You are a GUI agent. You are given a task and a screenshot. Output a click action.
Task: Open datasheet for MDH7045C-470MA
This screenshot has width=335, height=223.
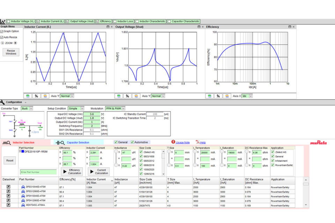point(8,205)
